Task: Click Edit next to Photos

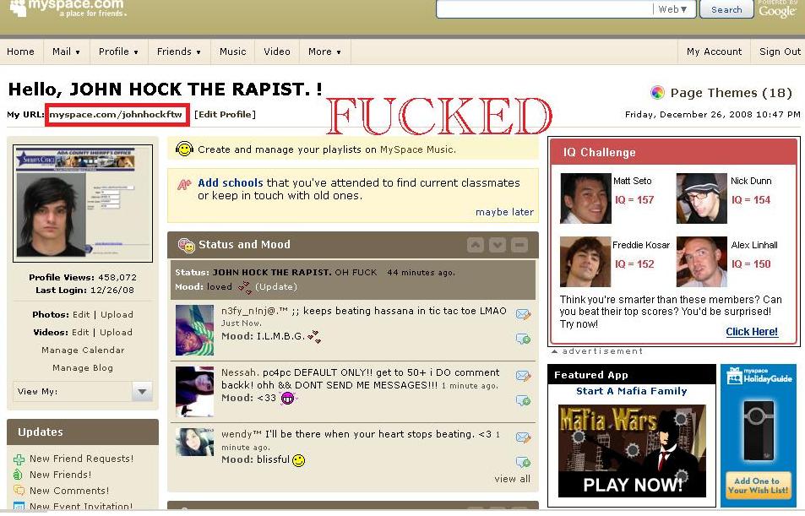Action: click(81, 315)
